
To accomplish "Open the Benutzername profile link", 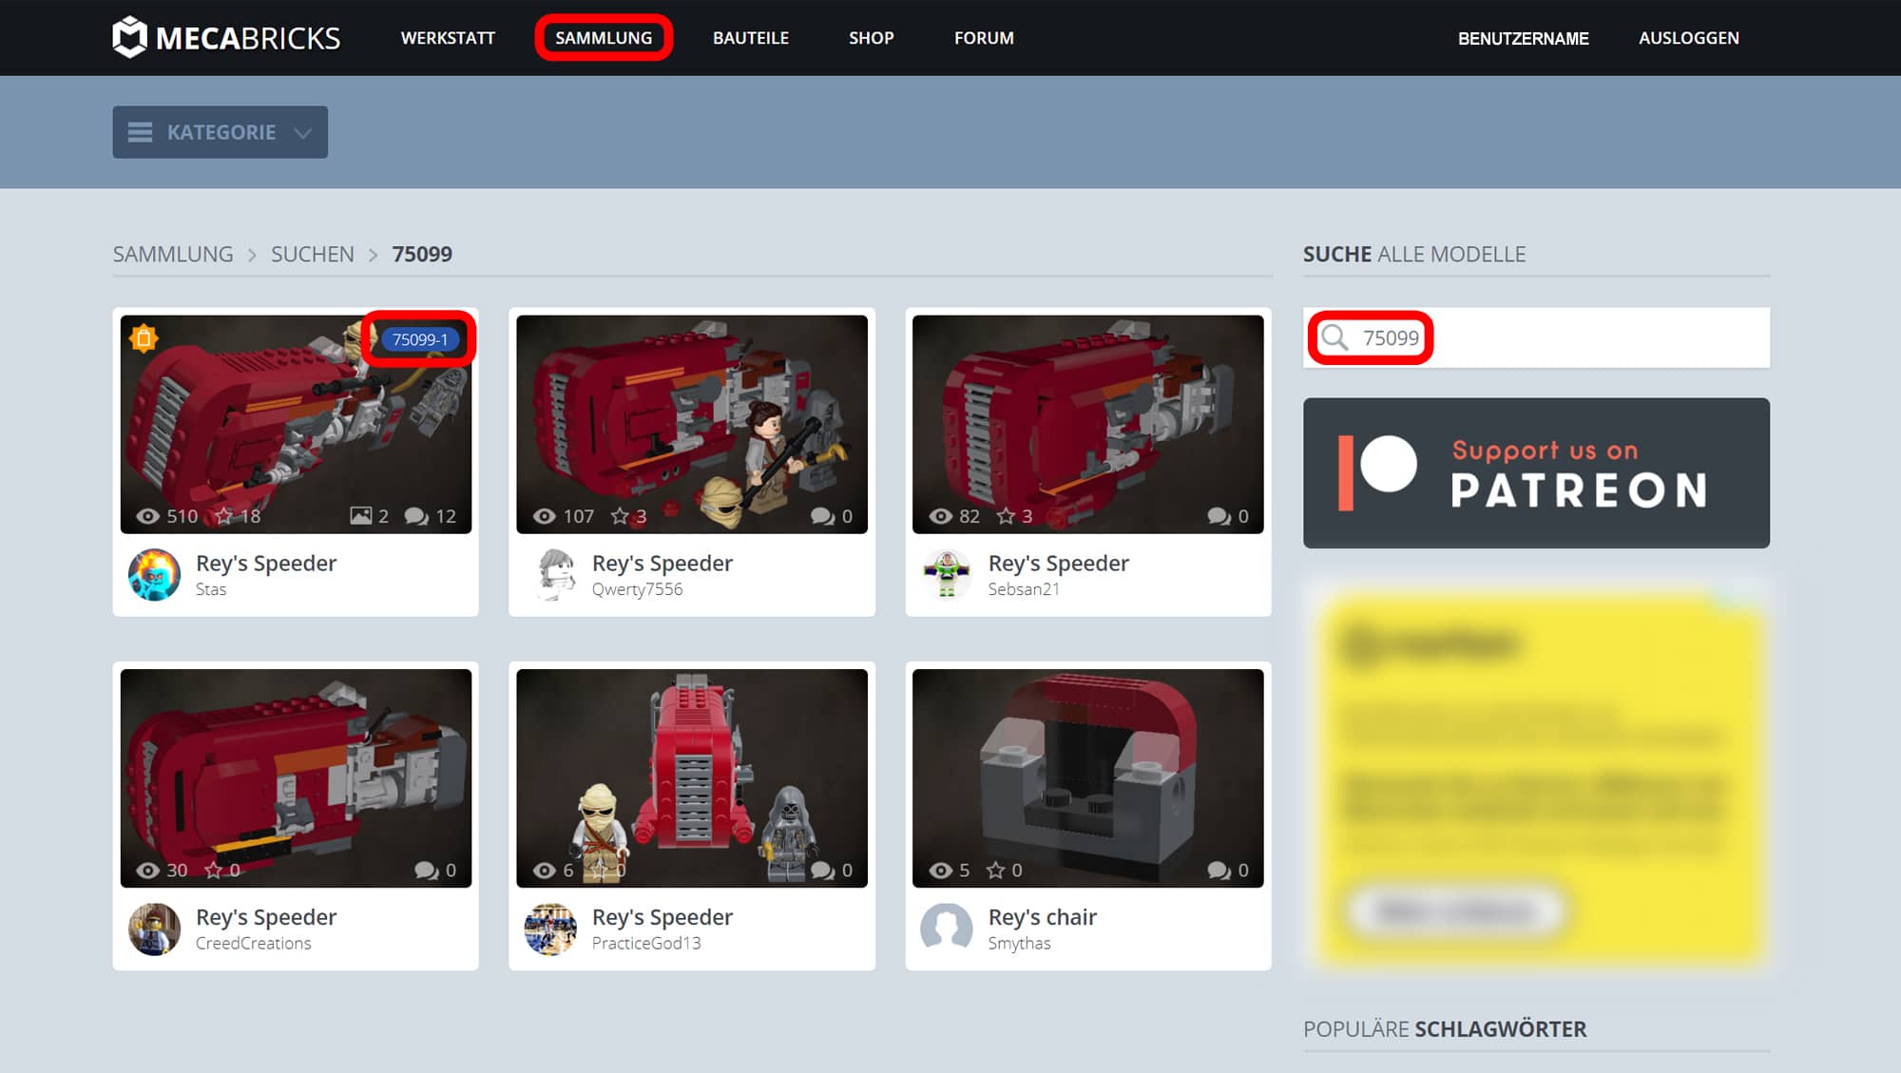I will click(x=1524, y=38).
